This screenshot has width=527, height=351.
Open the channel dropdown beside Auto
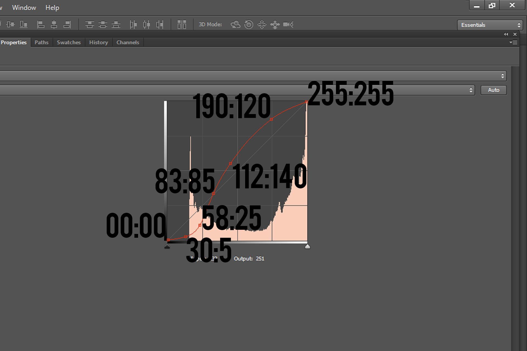tap(471, 90)
